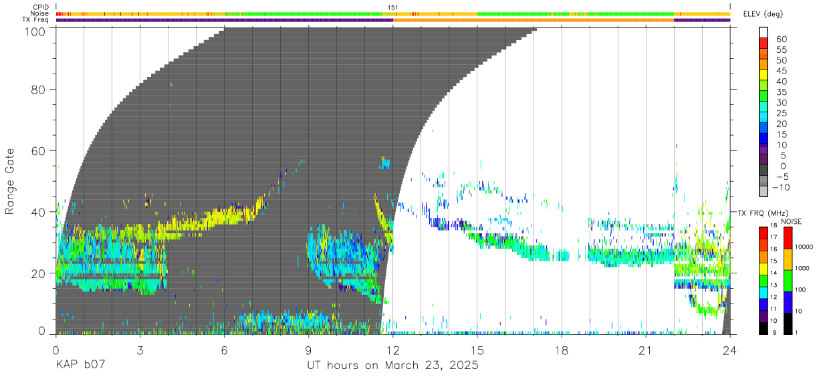Pick the blue 10–15 segment of the elevation colorbar
This screenshot has height=379, width=821.
[764, 139]
